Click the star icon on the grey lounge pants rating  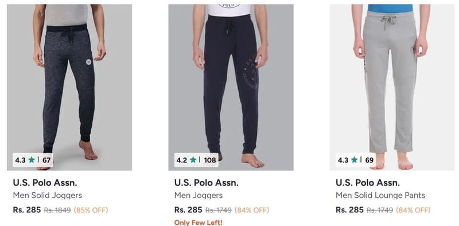coord(354,160)
